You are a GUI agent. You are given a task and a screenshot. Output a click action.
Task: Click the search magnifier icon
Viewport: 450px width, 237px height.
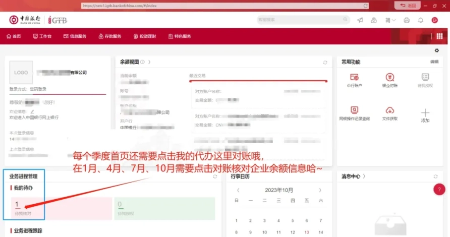(345, 20)
